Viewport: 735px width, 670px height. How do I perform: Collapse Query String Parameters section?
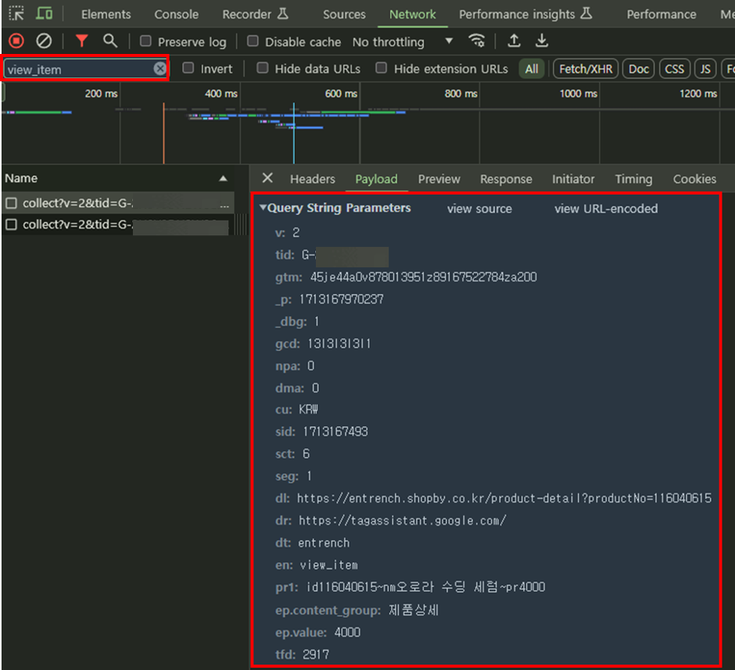pos(263,207)
